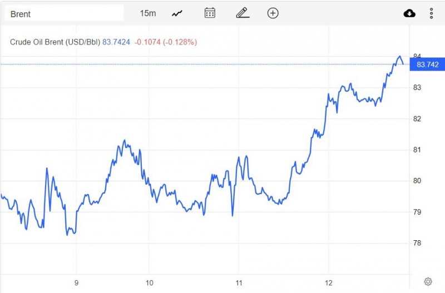Image resolution: width=445 pixels, height=293 pixels.
Task: Open the 15m interval selector
Action: pyautogui.click(x=148, y=13)
